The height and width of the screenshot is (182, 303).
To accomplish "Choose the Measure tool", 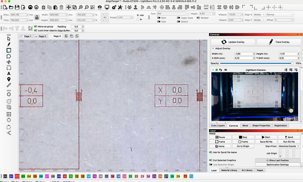I will pos(9,85).
